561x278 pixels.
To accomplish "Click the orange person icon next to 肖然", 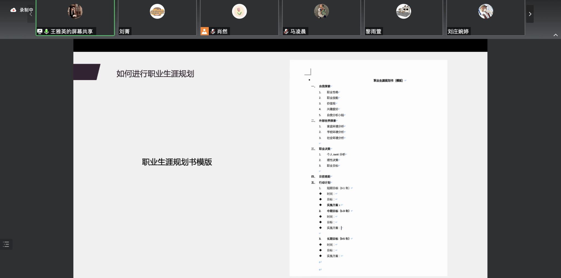I will (x=204, y=31).
